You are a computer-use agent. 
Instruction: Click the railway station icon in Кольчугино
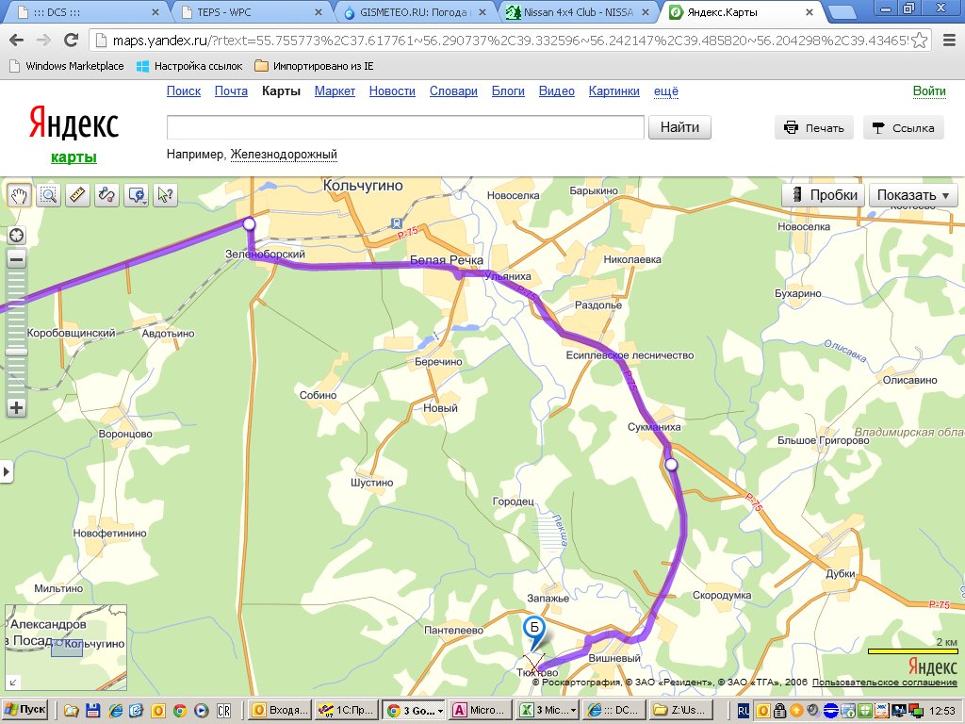click(x=397, y=223)
